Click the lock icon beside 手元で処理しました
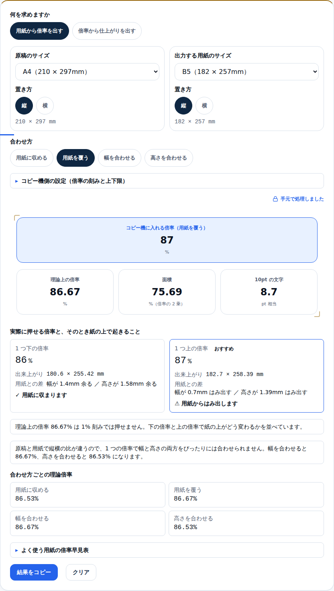 [x=275, y=199]
